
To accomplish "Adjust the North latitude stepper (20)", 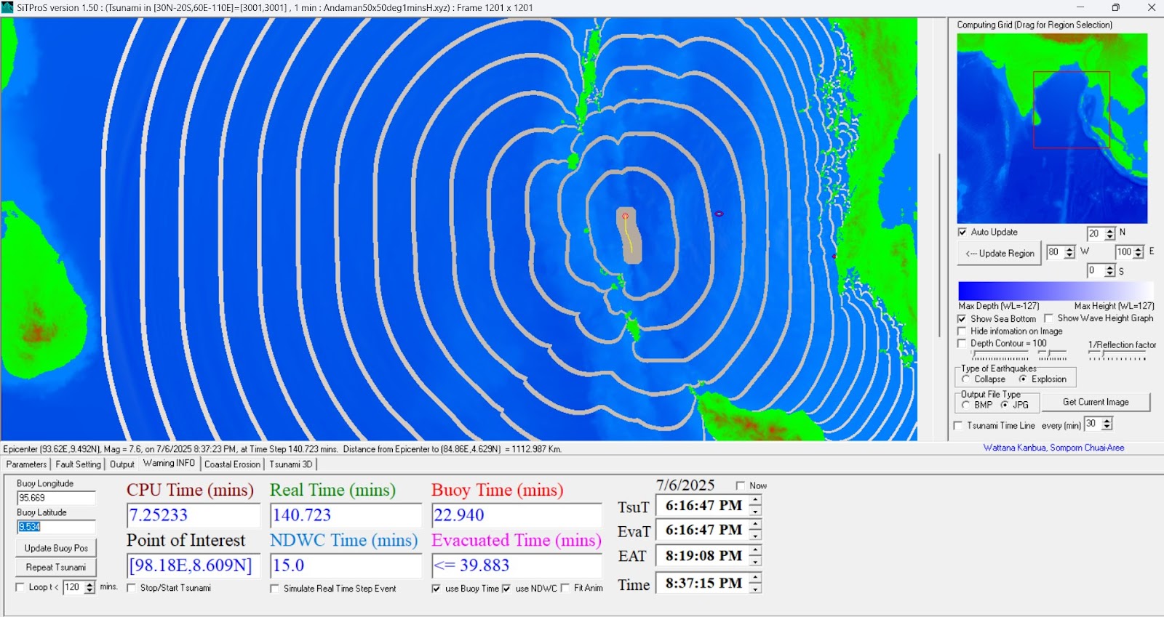I will click(1109, 233).
